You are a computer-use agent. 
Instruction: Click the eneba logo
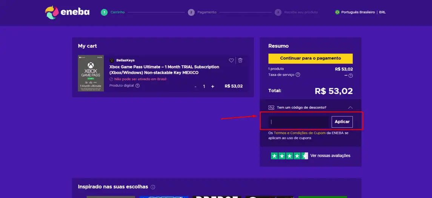67,12
